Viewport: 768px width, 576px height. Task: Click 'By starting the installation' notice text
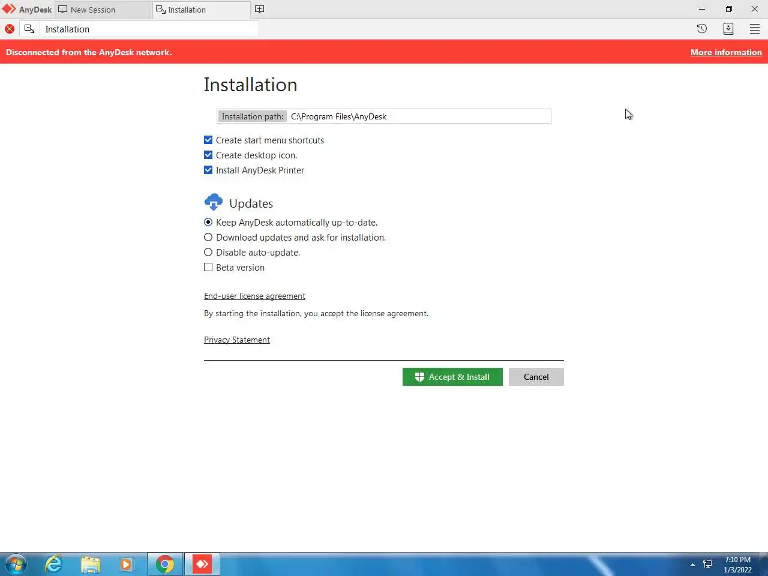click(x=316, y=313)
